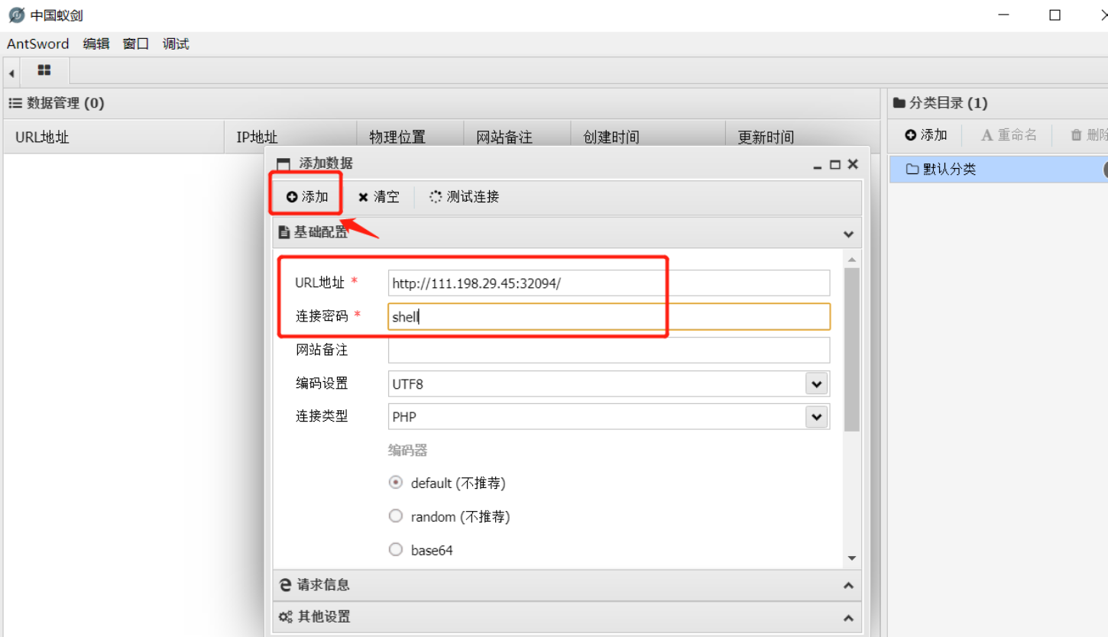The image size is (1108, 637).
Task: Maximize the 添加数据 dialog
Action: click(x=835, y=164)
